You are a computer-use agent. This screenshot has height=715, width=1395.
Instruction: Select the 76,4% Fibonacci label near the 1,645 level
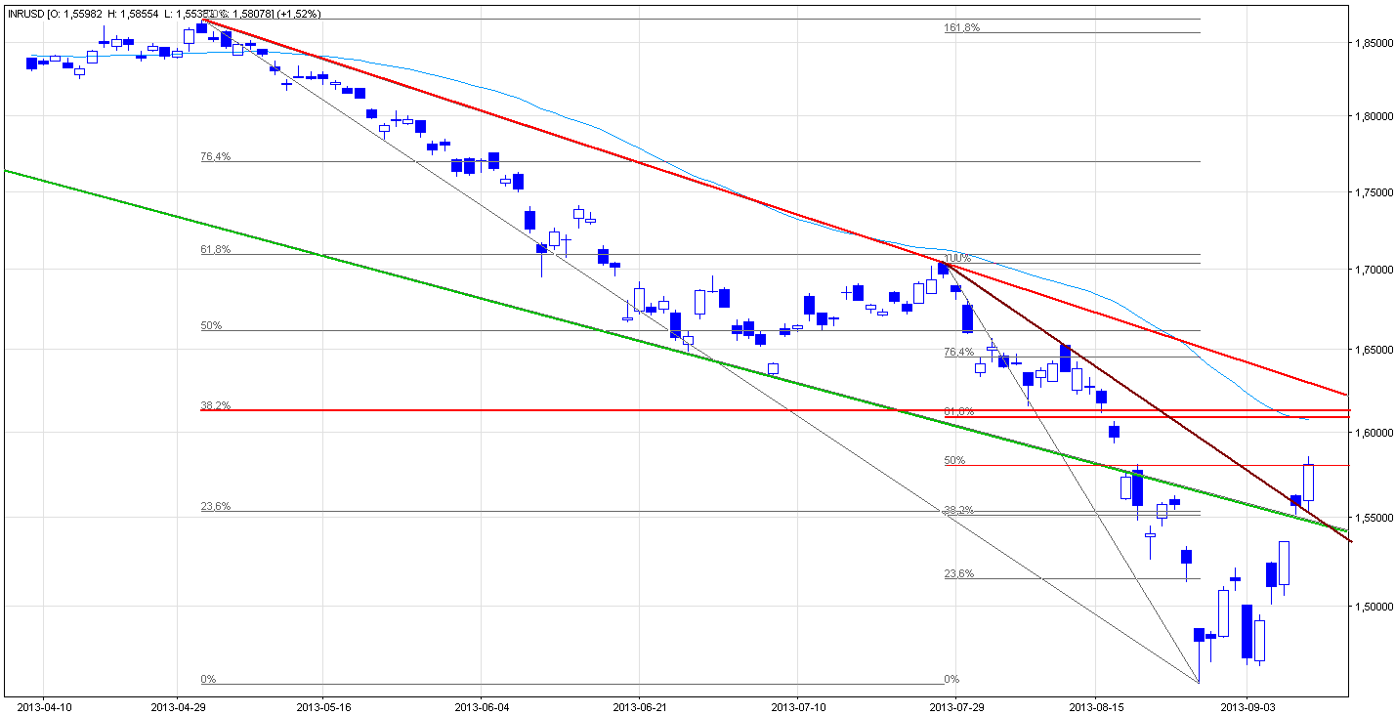[x=958, y=352]
